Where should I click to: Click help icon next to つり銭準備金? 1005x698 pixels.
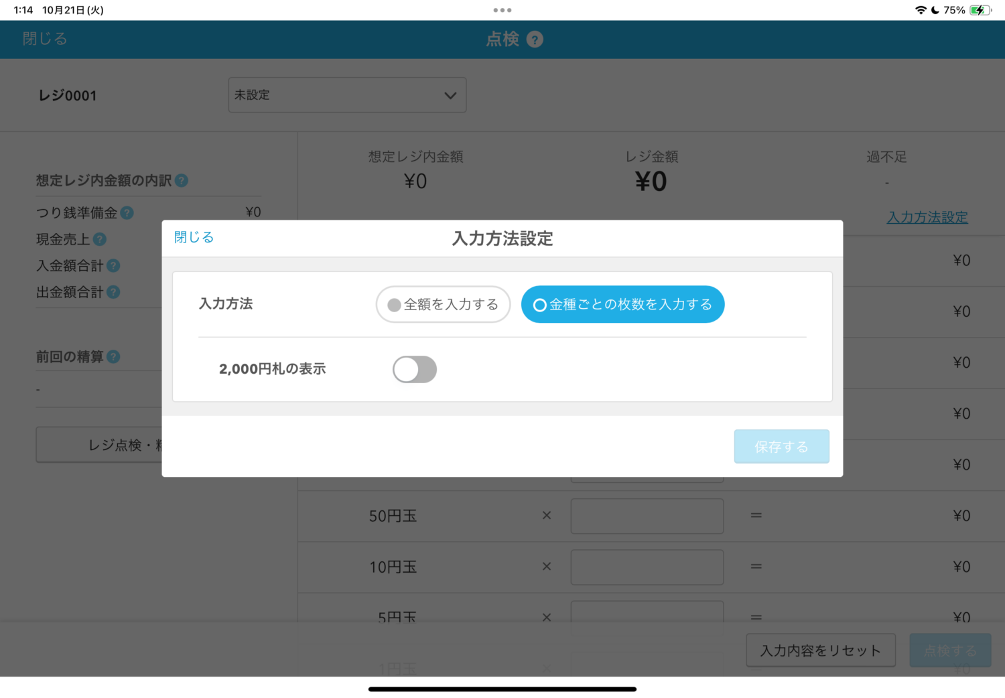coord(127,213)
